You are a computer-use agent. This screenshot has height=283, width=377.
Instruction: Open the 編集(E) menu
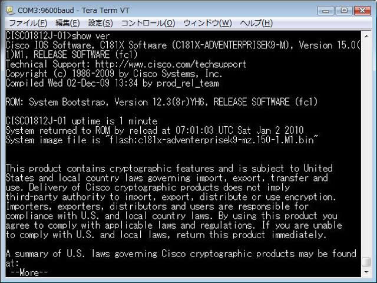coord(67,23)
